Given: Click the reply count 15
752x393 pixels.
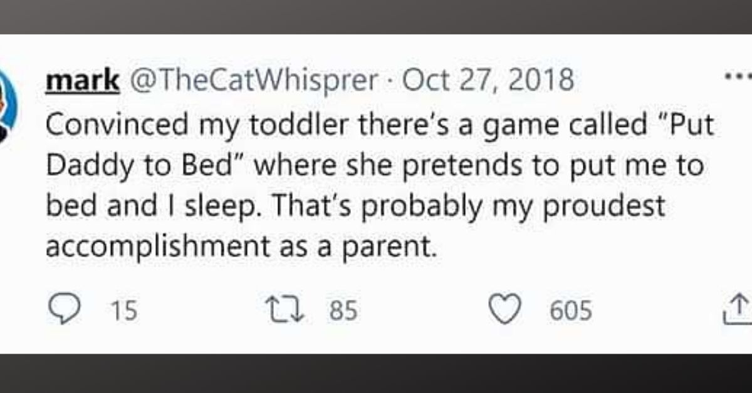Looking at the screenshot, I should coord(124,312).
